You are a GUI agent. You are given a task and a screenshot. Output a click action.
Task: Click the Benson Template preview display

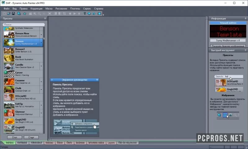[x=228, y=31]
